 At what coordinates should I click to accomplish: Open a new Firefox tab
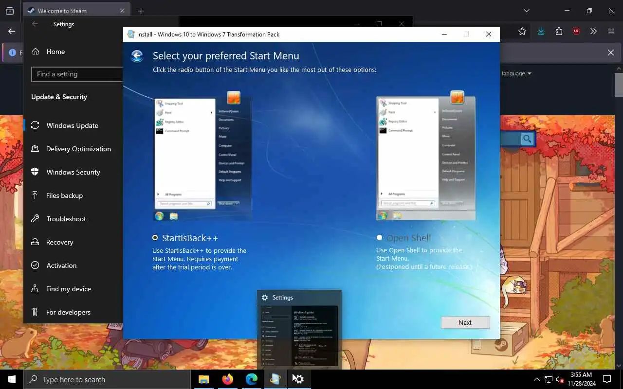pyautogui.click(x=141, y=11)
